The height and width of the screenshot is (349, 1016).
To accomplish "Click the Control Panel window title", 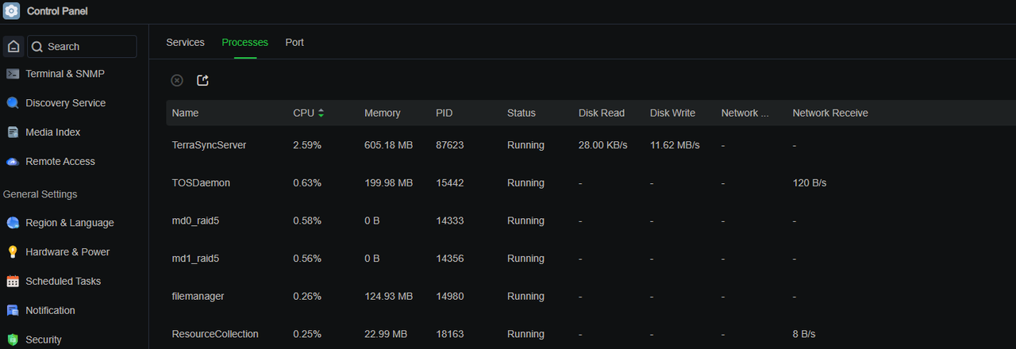I will tap(57, 12).
